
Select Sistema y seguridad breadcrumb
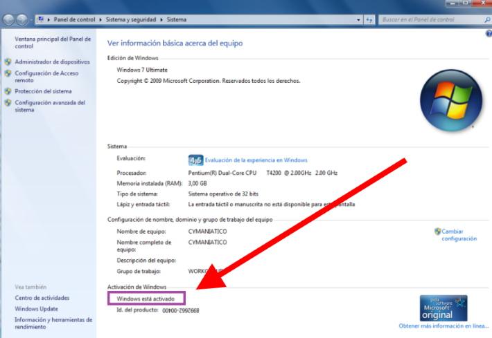coord(130,20)
